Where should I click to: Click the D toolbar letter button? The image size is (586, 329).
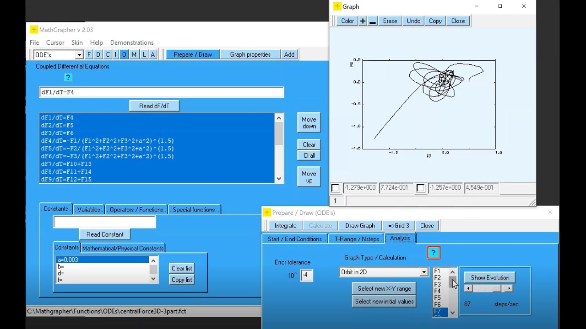[x=98, y=54]
